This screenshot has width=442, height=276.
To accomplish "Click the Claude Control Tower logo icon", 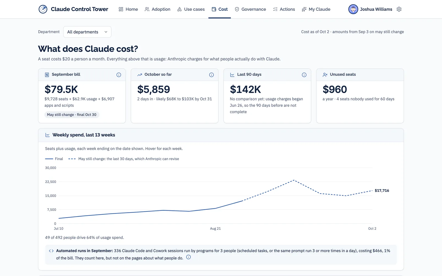I will (x=43, y=9).
